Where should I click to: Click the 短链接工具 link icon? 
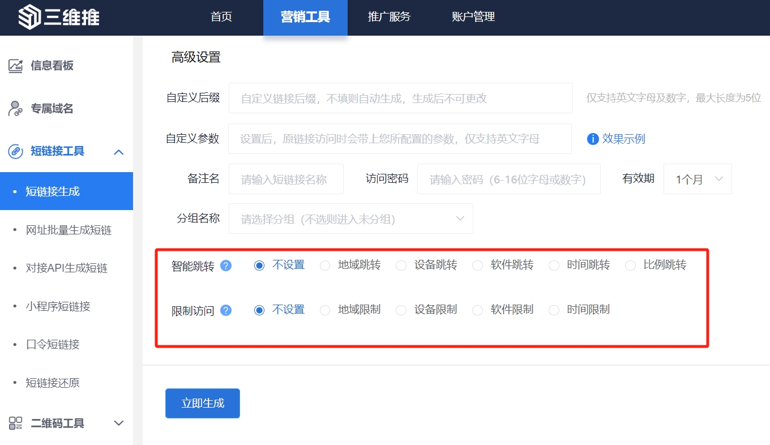[x=15, y=152]
